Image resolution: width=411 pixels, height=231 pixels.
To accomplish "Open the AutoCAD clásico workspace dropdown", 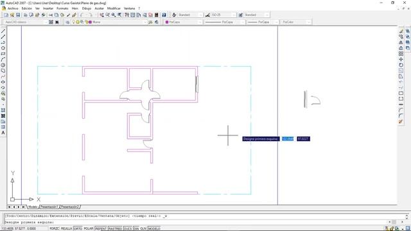I will [46, 22].
